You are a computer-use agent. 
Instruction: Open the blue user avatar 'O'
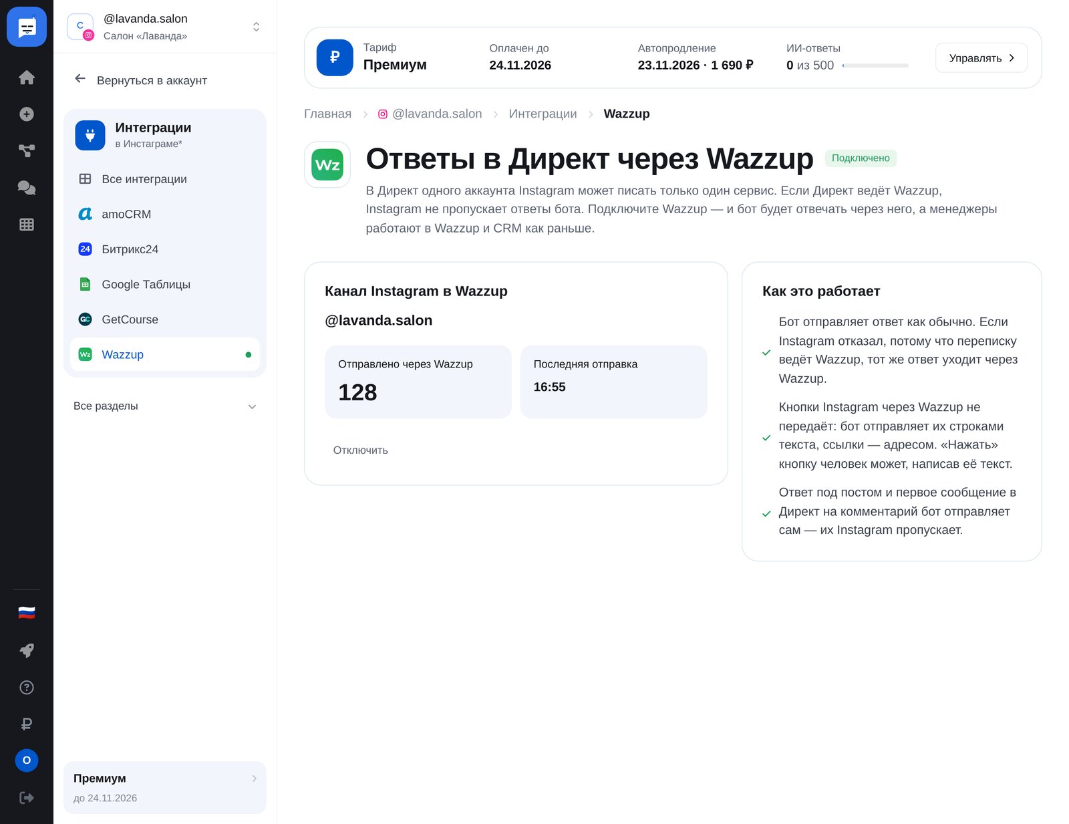[27, 761]
